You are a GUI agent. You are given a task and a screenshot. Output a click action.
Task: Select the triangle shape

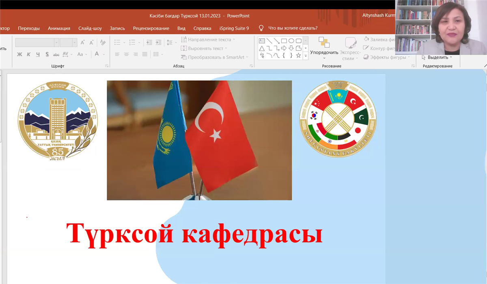[x=262, y=48]
